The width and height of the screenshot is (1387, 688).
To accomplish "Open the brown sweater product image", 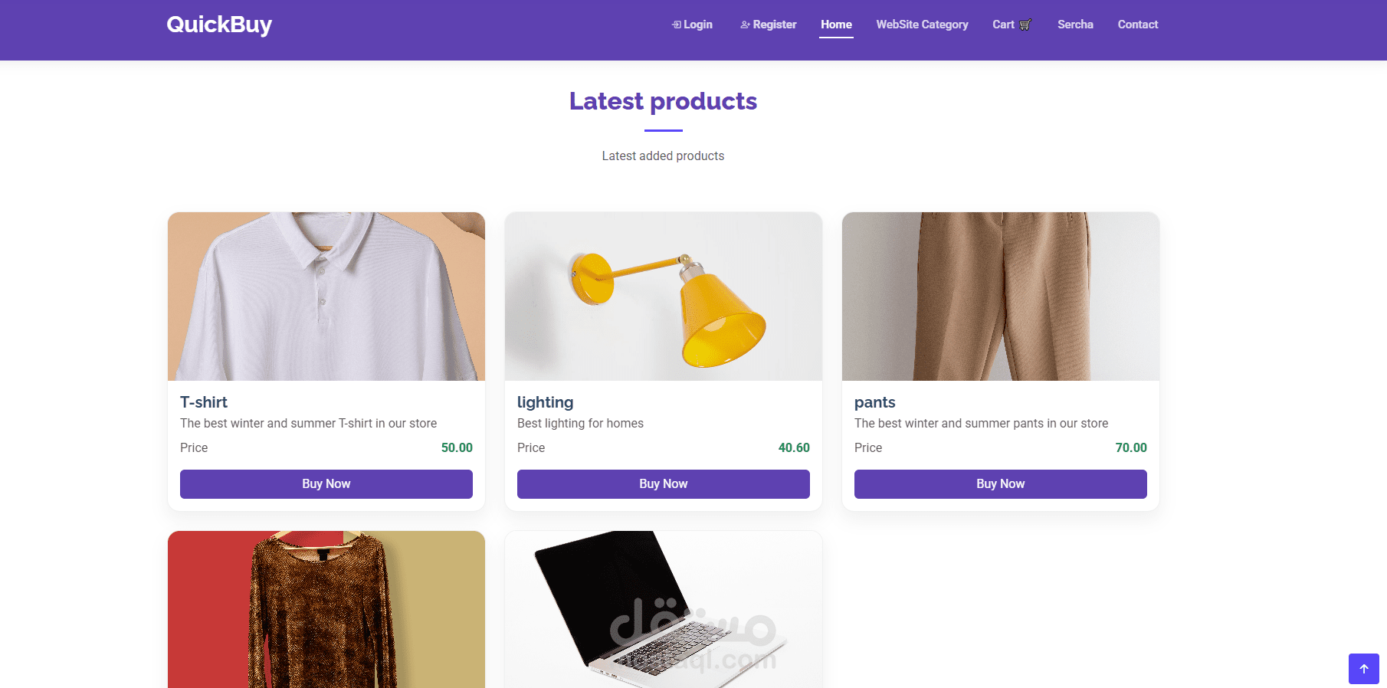I will (x=326, y=609).
